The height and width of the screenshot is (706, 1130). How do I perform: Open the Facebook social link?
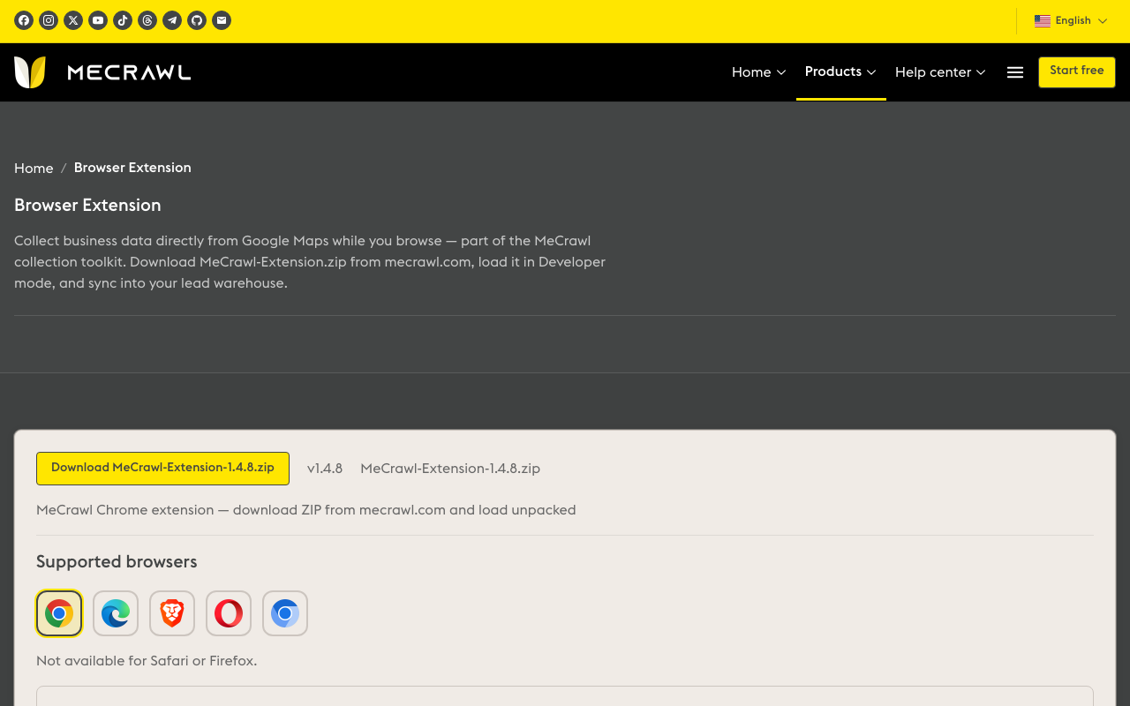coord(24,20)
